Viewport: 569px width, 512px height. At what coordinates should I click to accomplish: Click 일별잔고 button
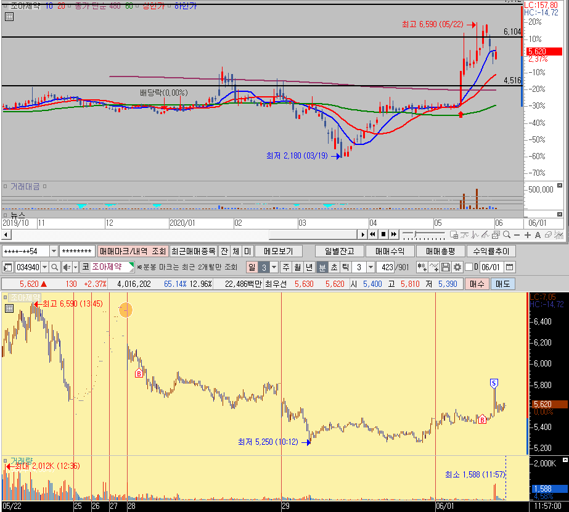[x=339, y=251]
